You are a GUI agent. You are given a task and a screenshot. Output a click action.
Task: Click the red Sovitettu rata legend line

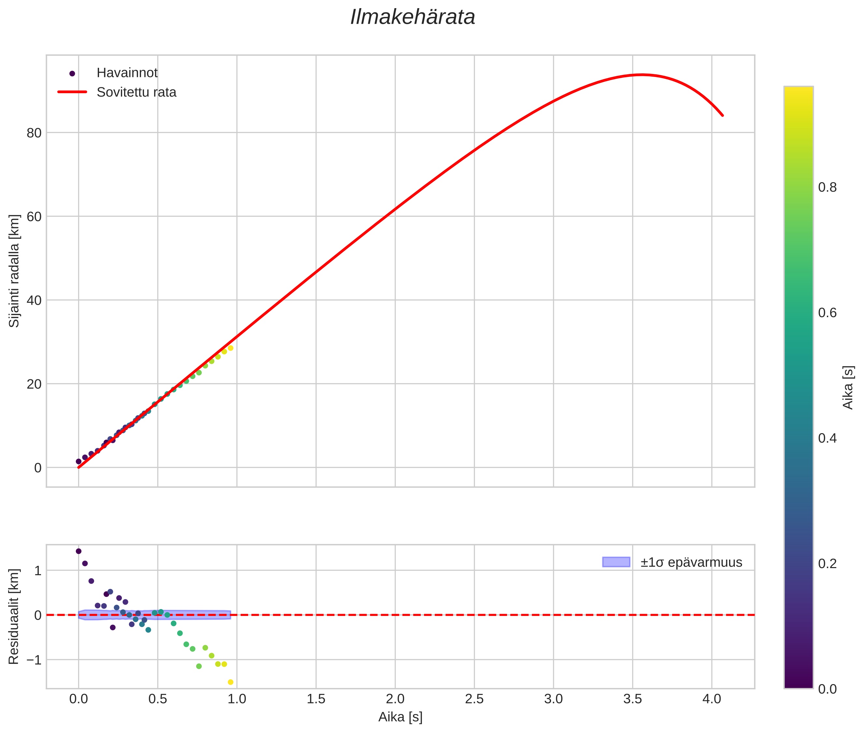[72, 92]
